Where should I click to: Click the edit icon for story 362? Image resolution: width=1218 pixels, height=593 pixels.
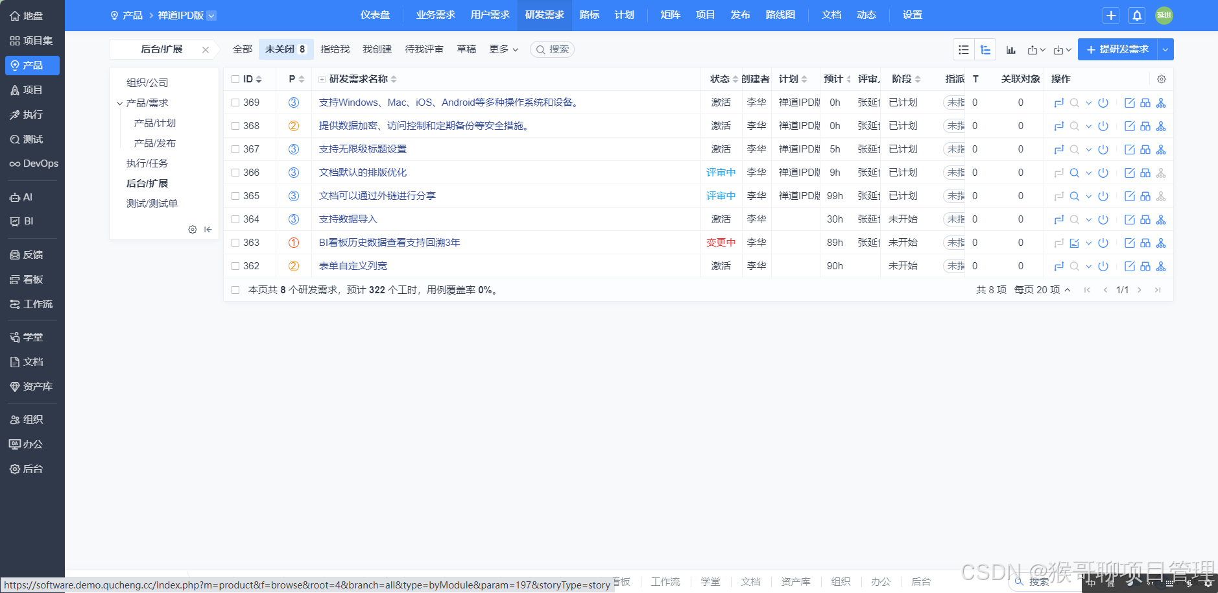click(1129, 266)
